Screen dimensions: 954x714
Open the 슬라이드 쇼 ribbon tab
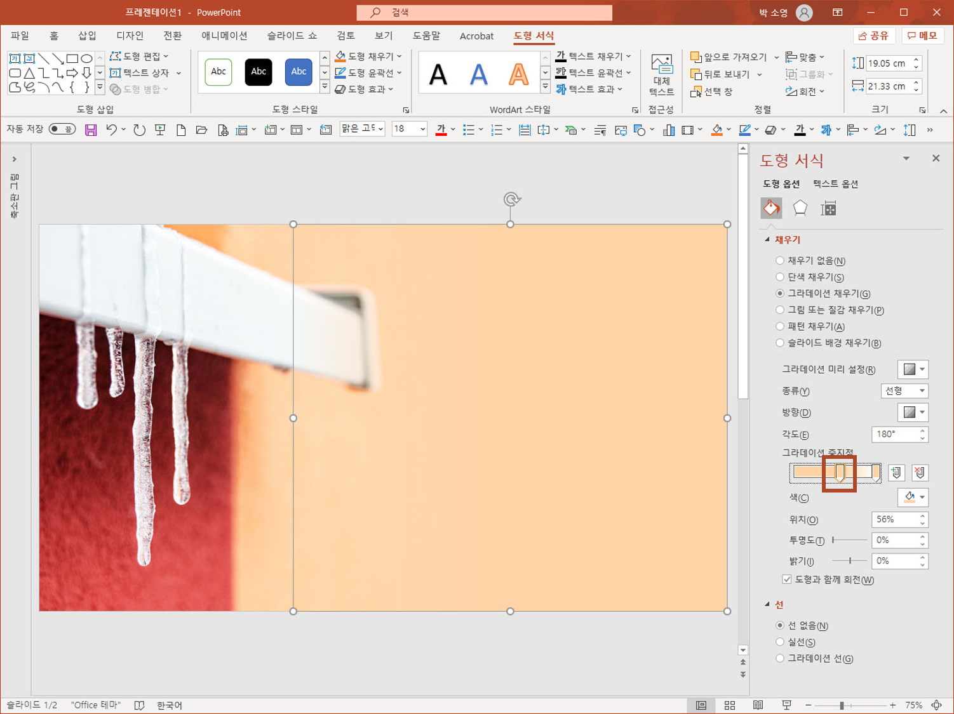pos(292,36)
